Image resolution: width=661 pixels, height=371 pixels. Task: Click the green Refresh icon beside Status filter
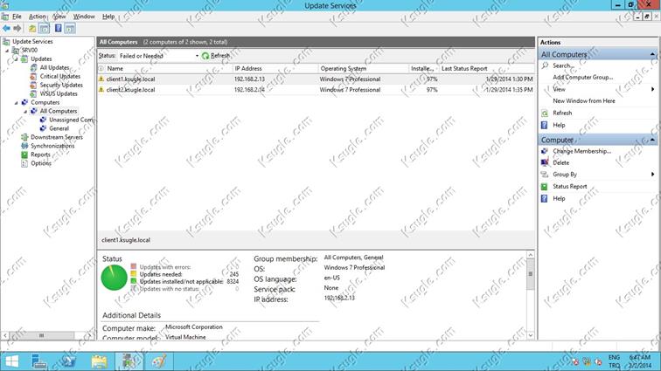coord(205,56)
